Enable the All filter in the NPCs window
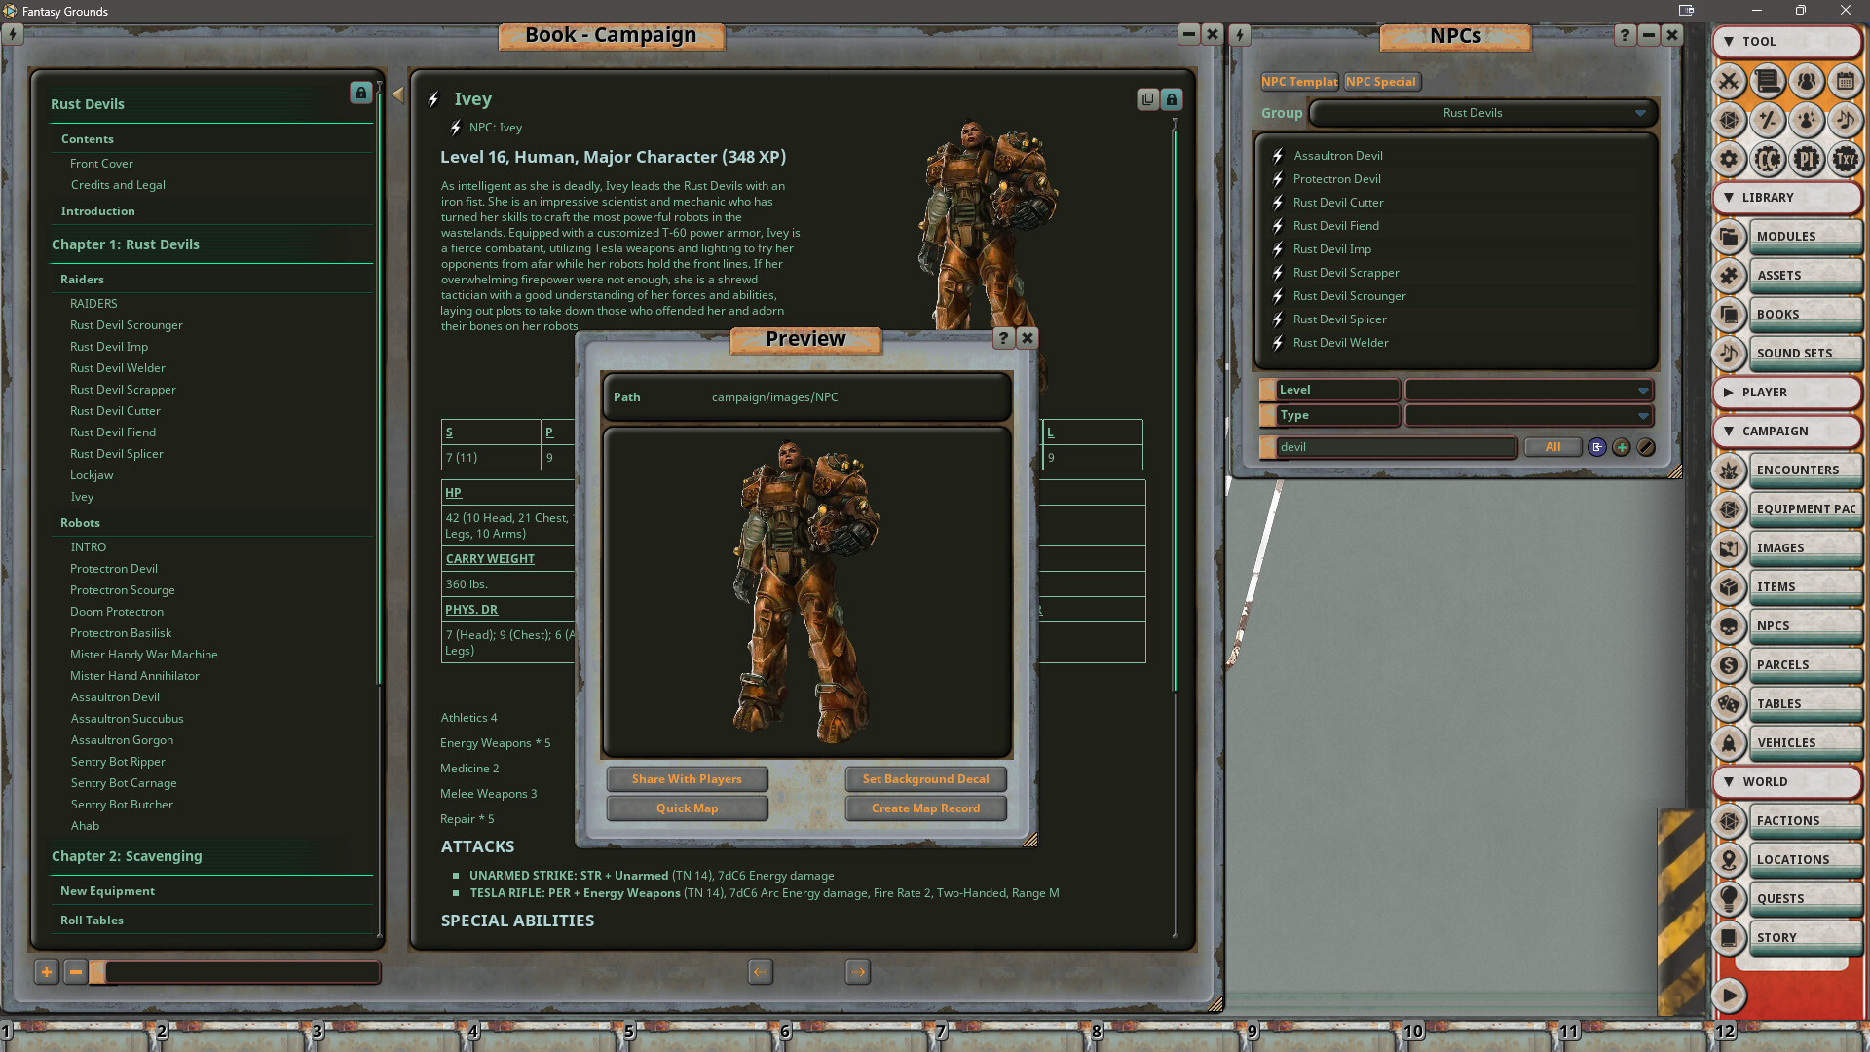This screenshot has height=1052, width=1870. pyautogui.click(x=1553, y=446)
